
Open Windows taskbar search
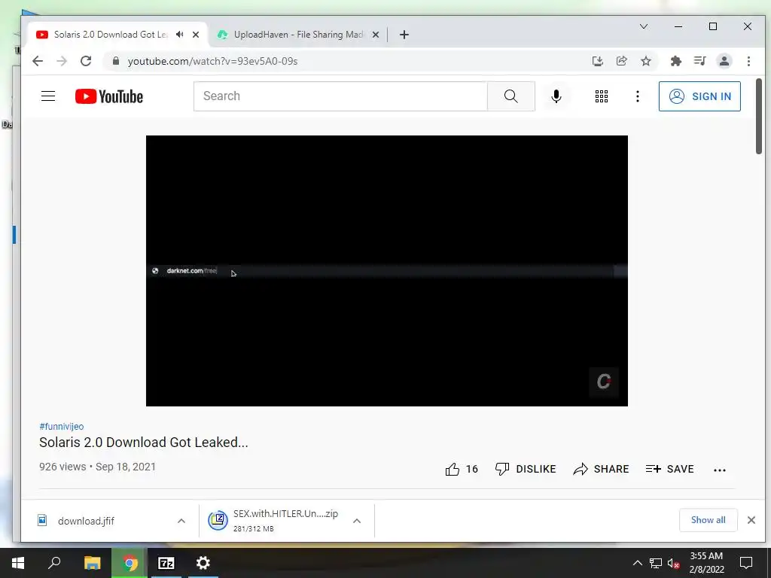coord(54,563)
